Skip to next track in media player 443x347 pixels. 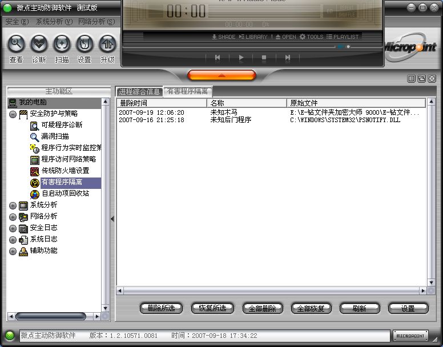287,58
